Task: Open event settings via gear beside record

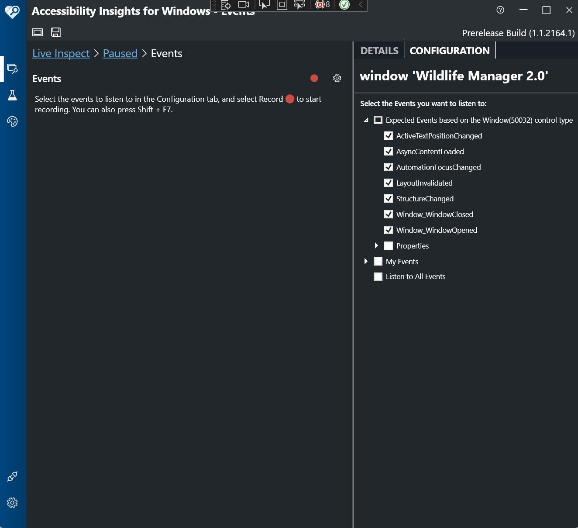Action: point(337,78)
